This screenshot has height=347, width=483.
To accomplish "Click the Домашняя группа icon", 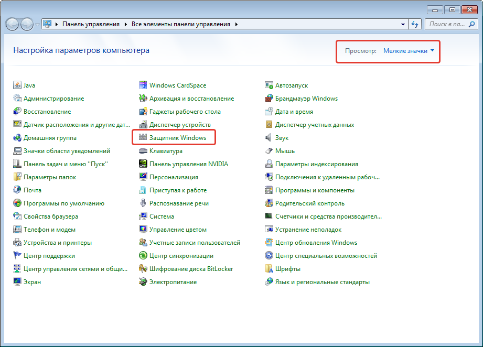I will point(17,138).
